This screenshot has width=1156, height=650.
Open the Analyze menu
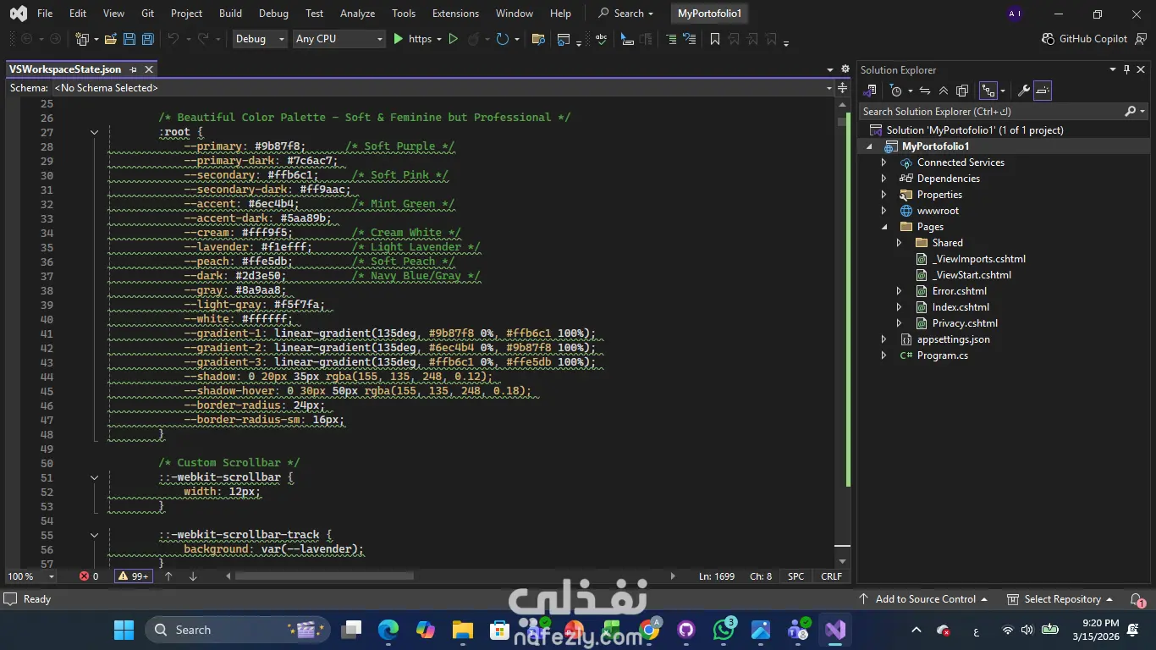357,14
